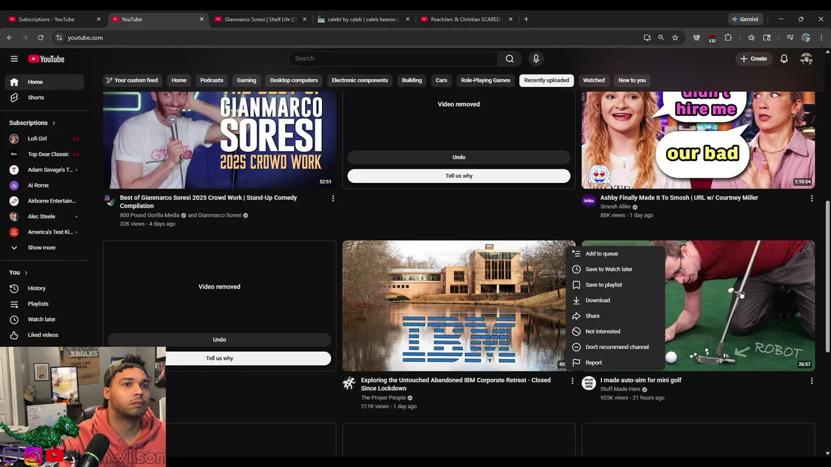Open Playlists in the sidebar
The width and height of the screenshot is (831, 467).
(44, 304)
